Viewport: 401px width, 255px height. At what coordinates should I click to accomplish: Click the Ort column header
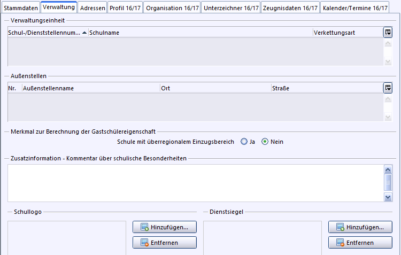[216, 88]
